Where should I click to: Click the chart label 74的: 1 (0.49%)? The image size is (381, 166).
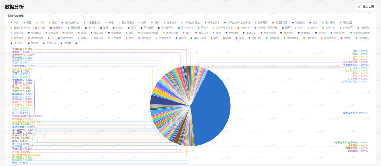coord(360,51)
